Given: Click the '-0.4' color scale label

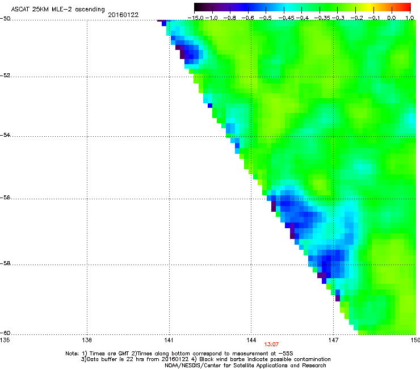Looking at the screenshot, I should pos(302,18).
